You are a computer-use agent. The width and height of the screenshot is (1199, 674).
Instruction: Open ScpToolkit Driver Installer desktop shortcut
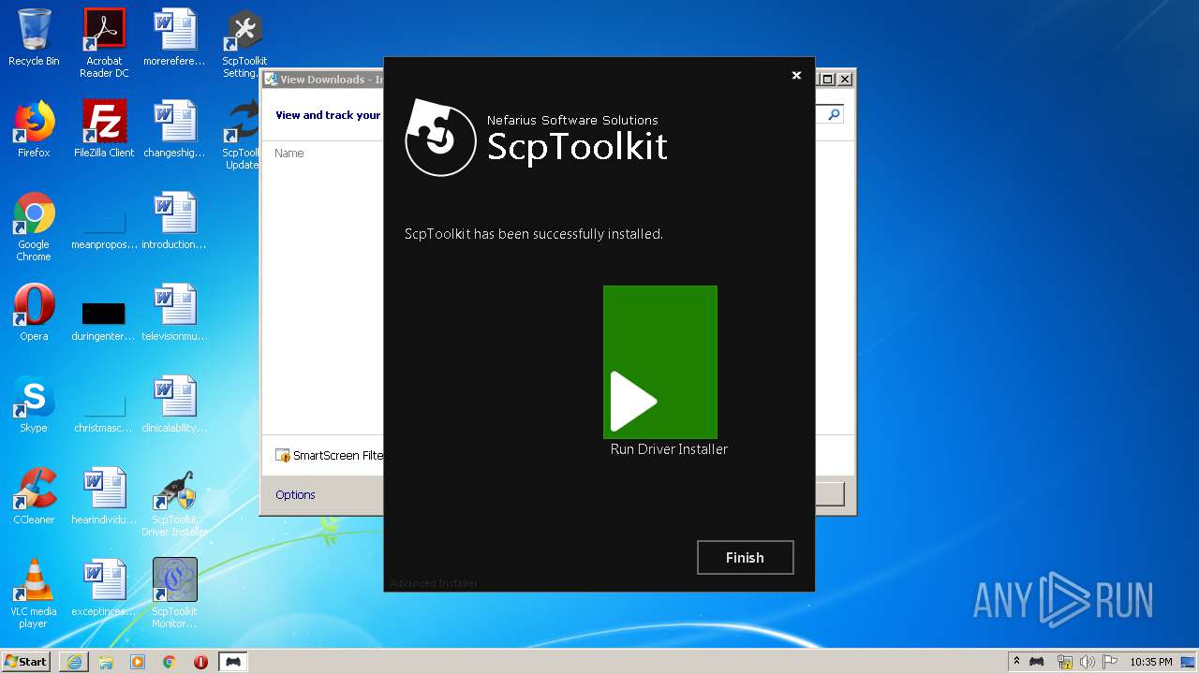pyautogui.click(x=174, y=503)
